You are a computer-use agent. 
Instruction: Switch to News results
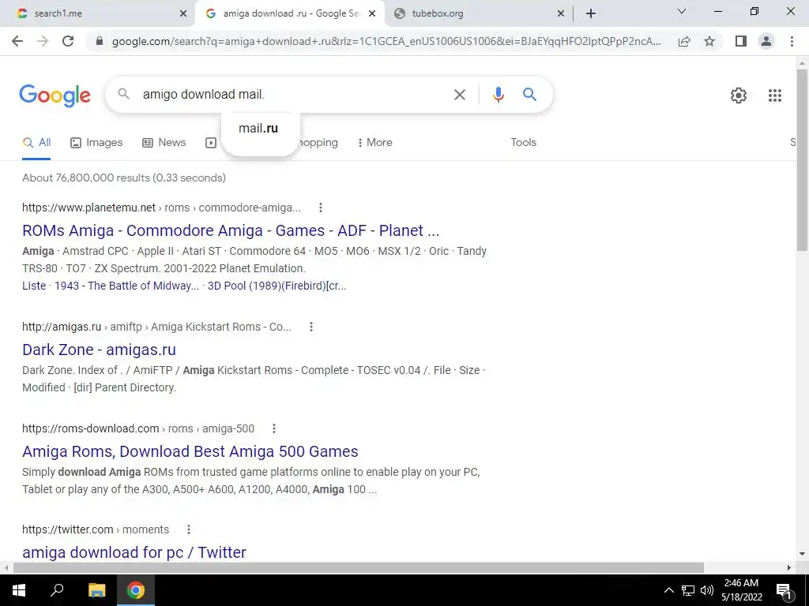tap(164, 143)
